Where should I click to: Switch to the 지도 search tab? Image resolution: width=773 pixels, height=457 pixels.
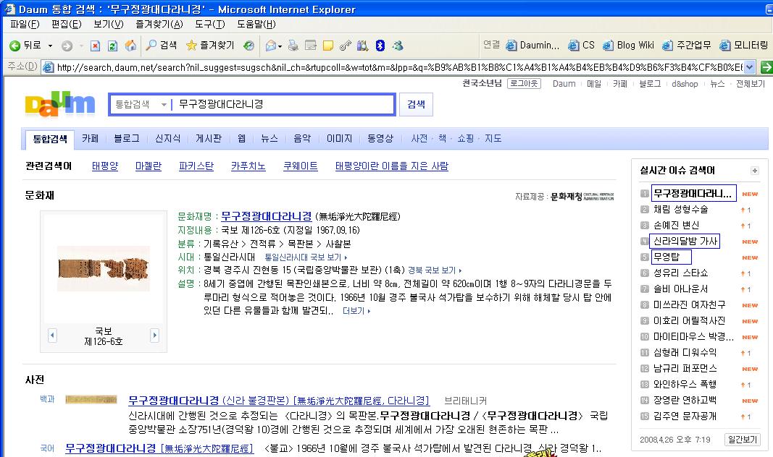pyautogui.click(x=493, y=139)
